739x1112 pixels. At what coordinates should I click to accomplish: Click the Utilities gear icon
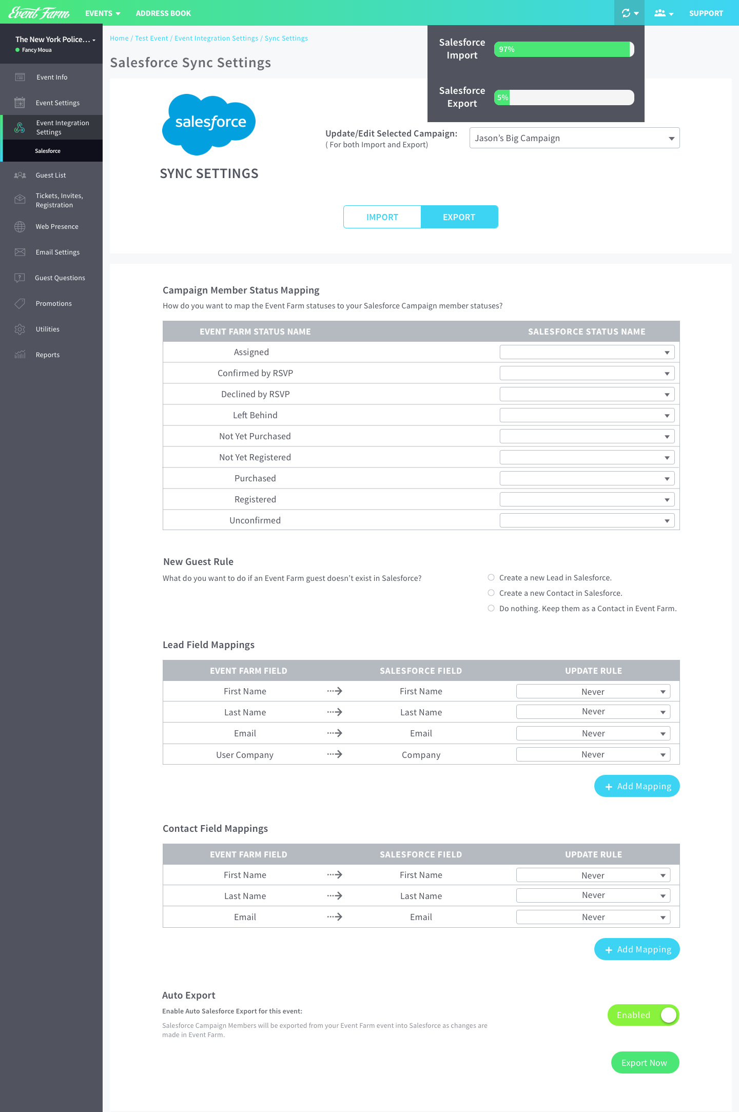click(x=20, y=329)
